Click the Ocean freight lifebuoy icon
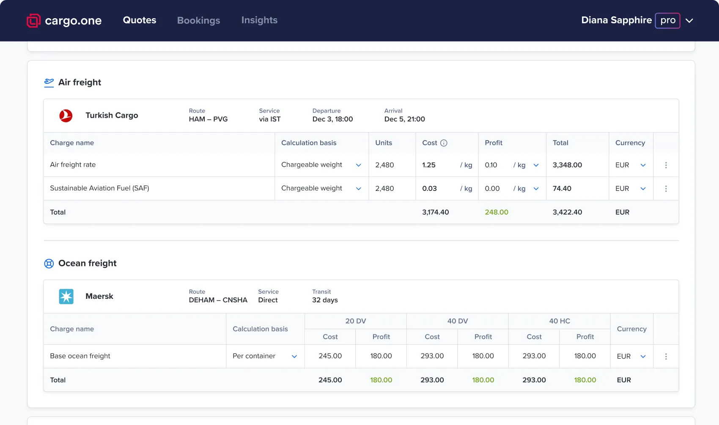The width and height of the screenshot is (719, 425). click(x=49, y=263)
